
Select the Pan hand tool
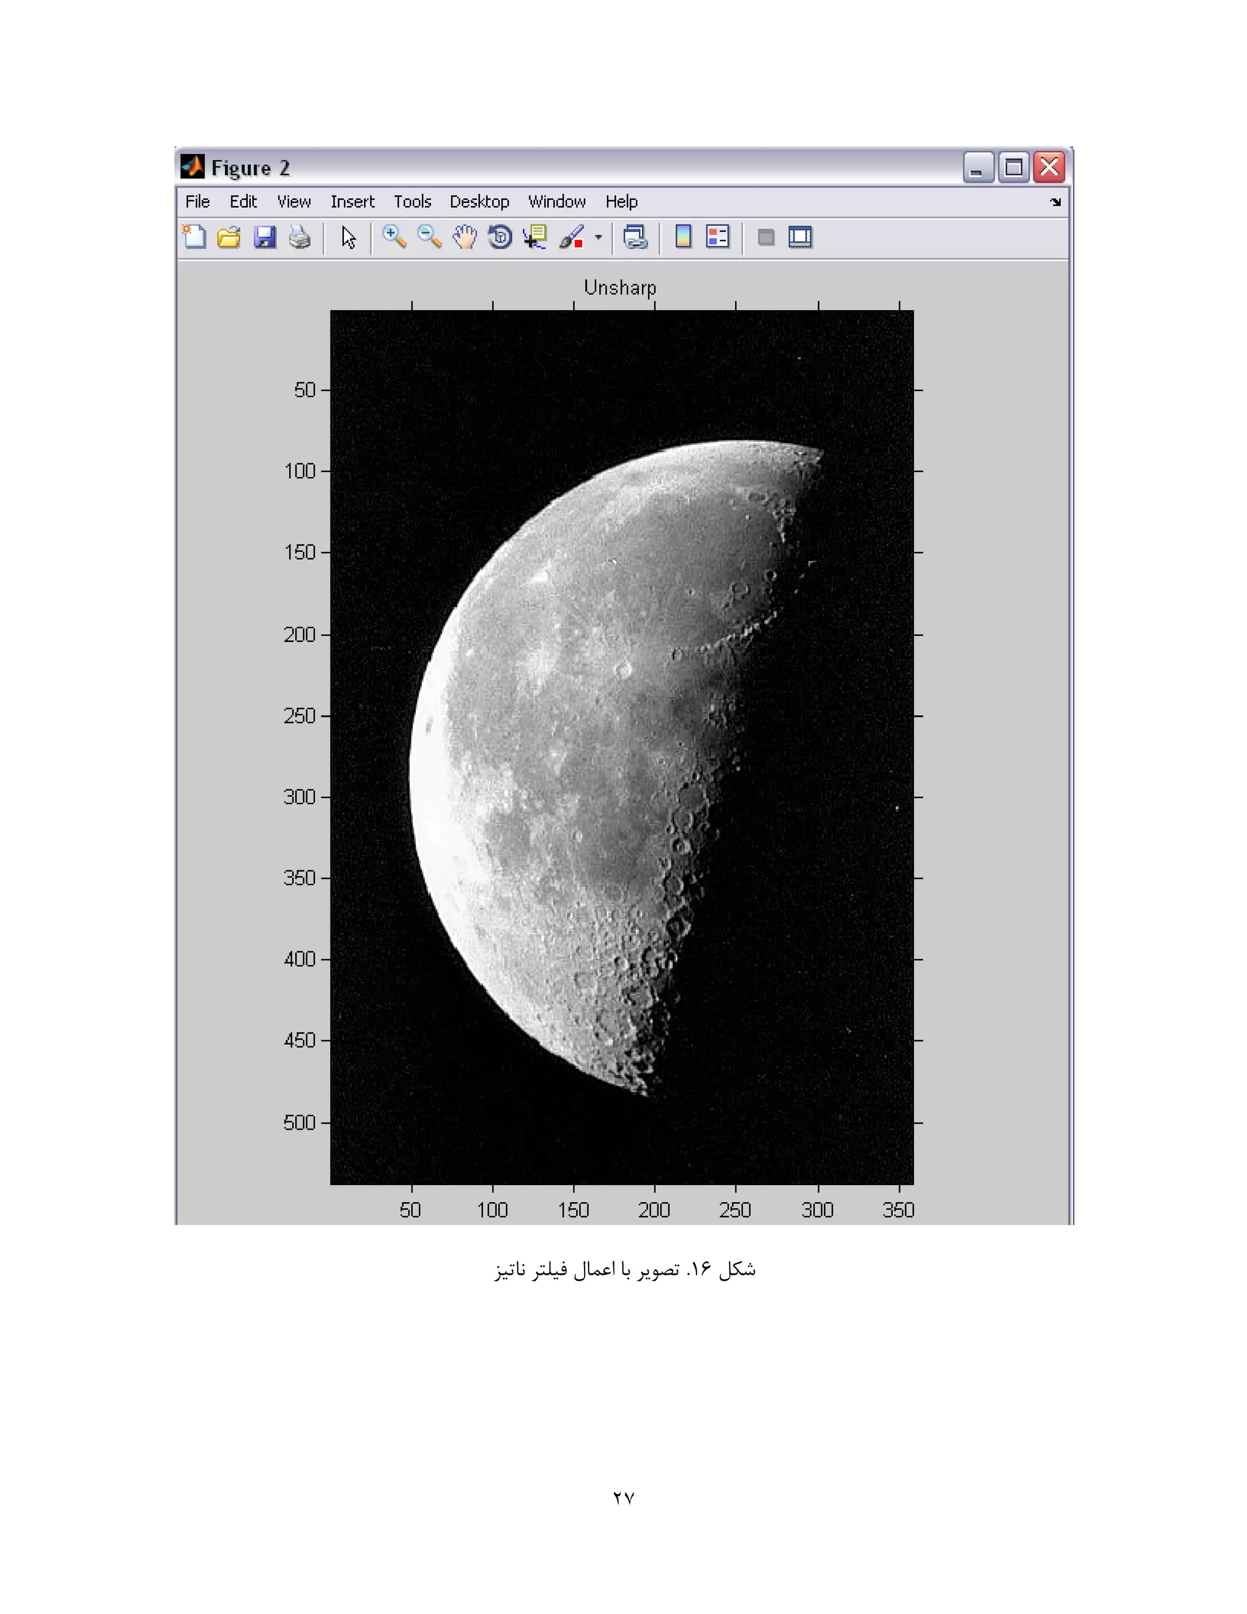point(465,237)
